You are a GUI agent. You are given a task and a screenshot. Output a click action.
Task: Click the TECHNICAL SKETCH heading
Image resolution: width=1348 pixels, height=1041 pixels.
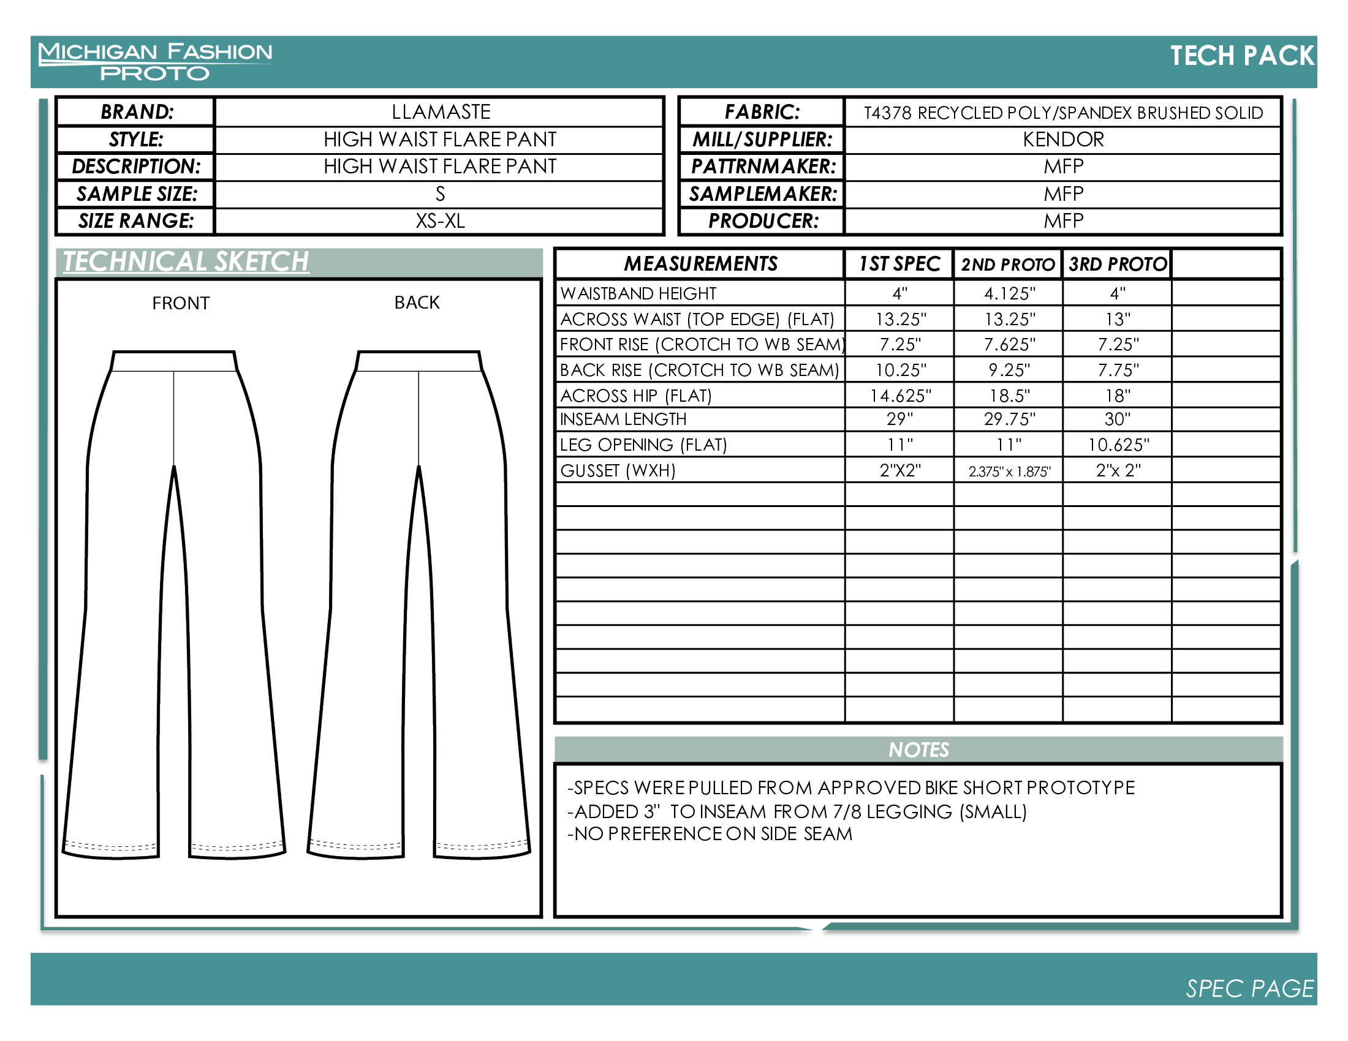(186, 261)
